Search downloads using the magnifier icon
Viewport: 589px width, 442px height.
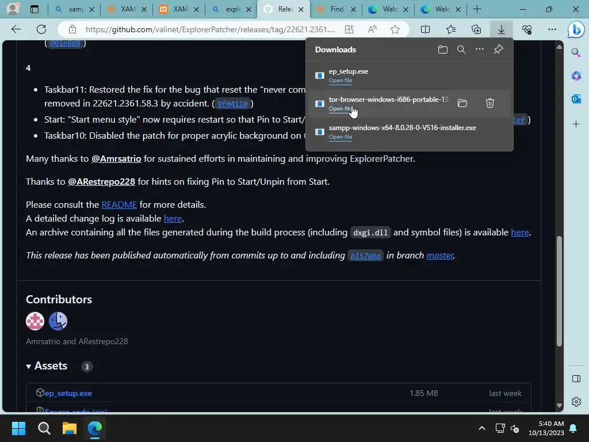[461, 49]
